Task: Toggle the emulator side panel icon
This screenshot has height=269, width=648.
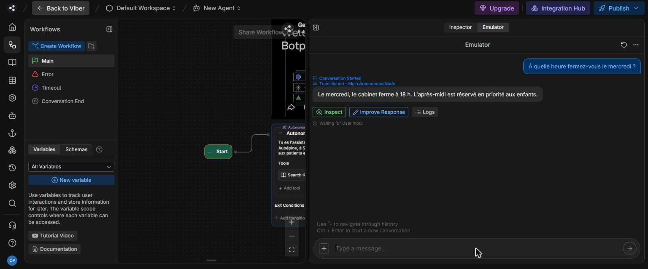Action: [x=316, y=27]
